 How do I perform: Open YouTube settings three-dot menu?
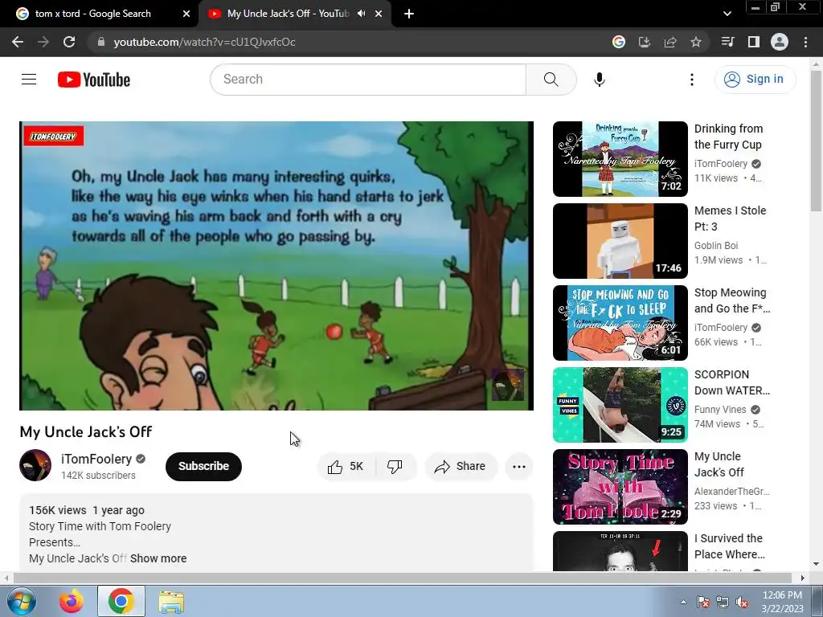[x=692, y=80]
